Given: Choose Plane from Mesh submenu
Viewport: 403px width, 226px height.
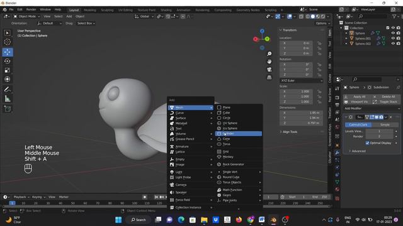Looking at the screenshot, I should click(x=239, y=107).
